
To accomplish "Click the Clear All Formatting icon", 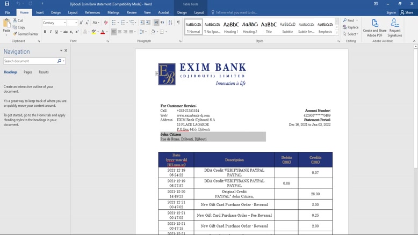I will (x=106, y=23).
